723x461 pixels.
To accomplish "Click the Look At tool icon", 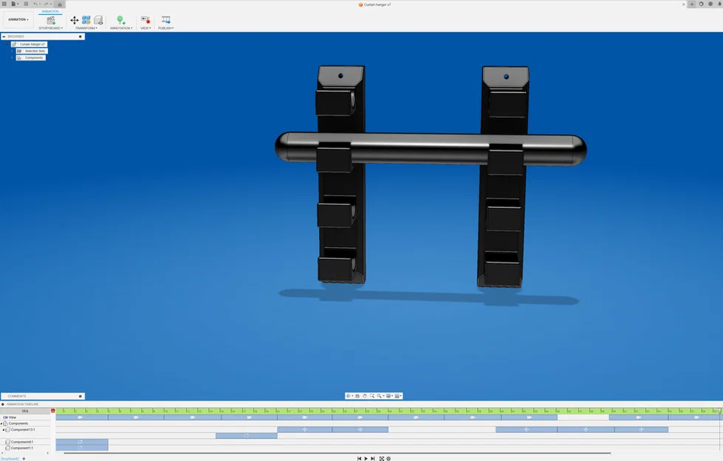I will coord(357,396).
